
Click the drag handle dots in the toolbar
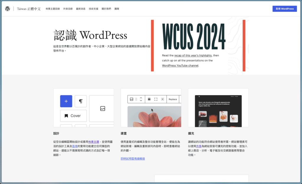click(x=136, y=99)
